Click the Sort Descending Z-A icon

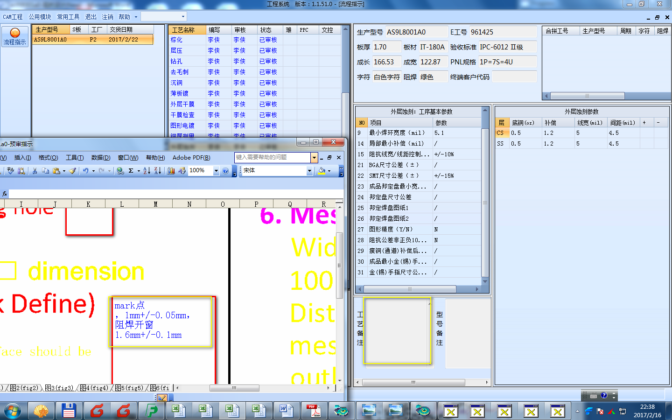(x=158, y=171)
